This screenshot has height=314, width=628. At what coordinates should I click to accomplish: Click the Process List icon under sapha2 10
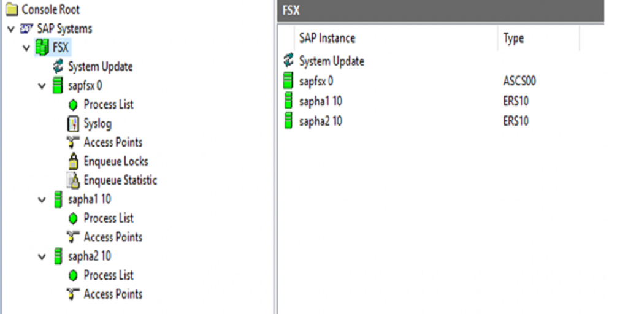coord(73,275)
